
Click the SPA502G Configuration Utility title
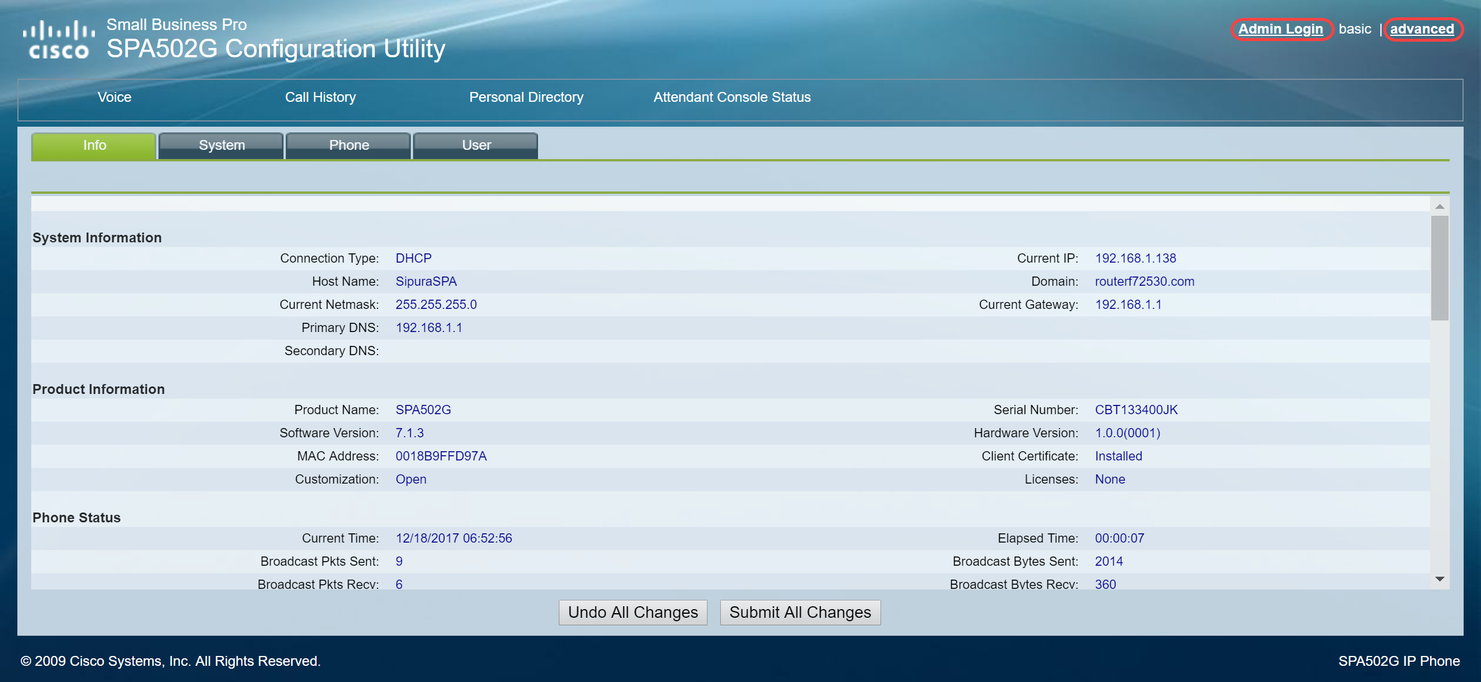click(275, 49)
